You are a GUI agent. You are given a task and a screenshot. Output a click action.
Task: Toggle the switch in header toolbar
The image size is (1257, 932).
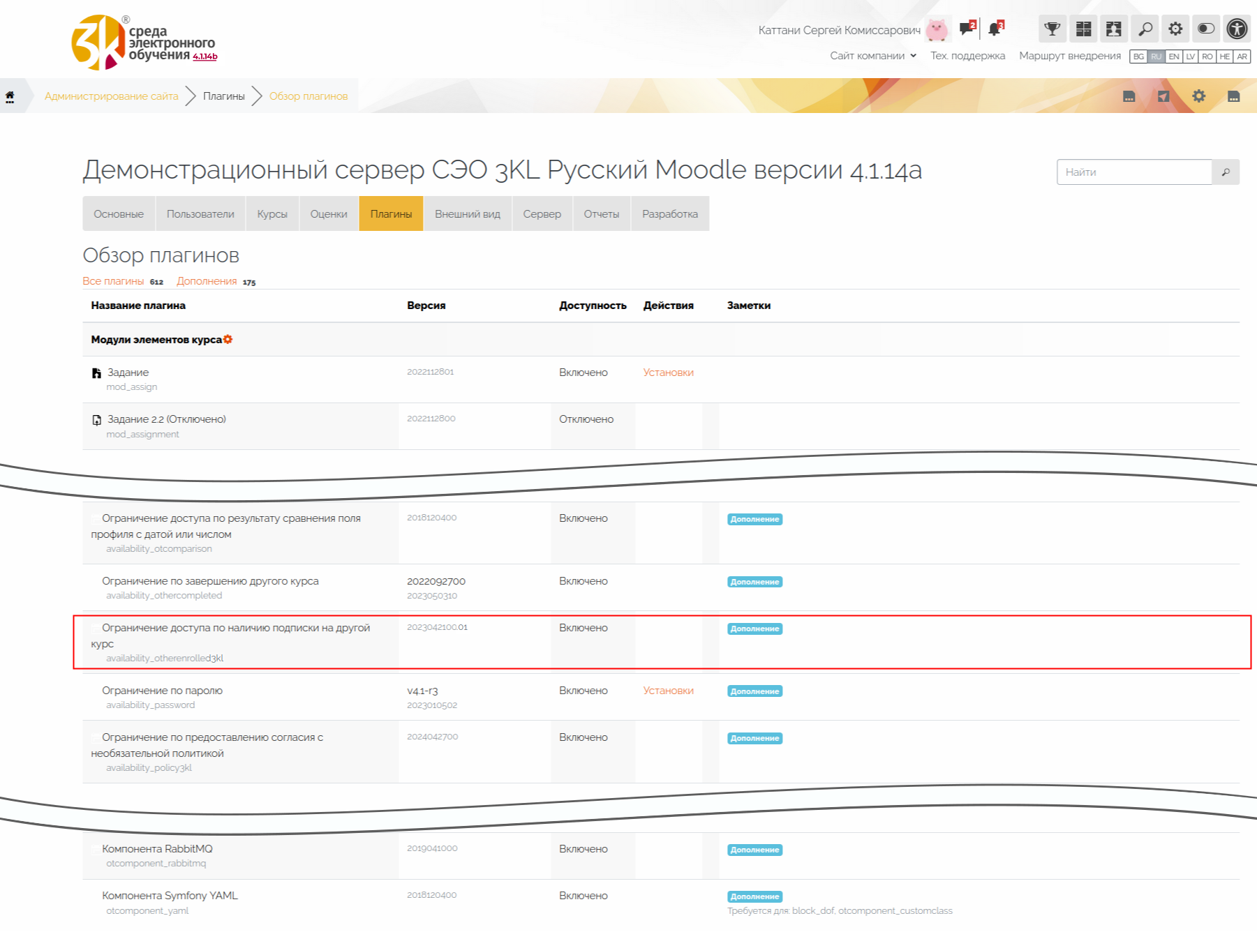pyautogui.click(x=1206, y=29)
